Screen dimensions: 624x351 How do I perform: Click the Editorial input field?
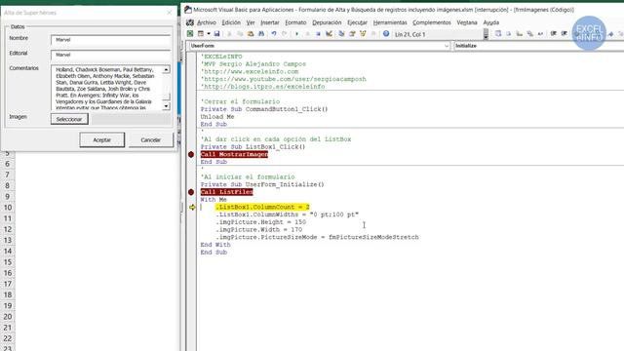pyautogui.click(x=110, y=55)
